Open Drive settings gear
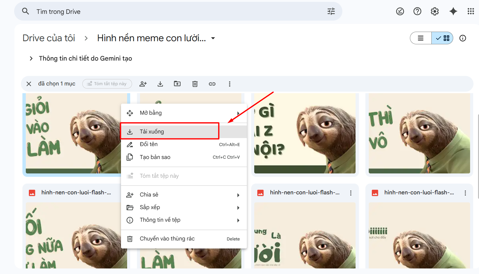The height and width of the screenshot is (274, 479). [435, 11]
